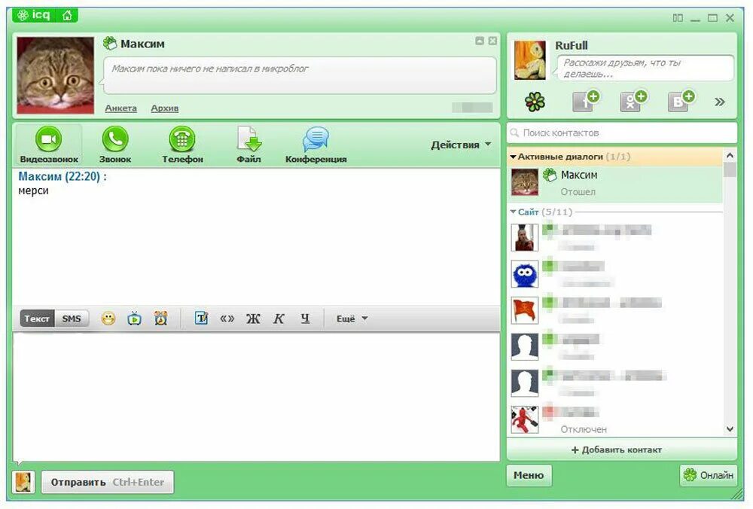Screen dimensions: 753x509
Task: Open the Ещё formatting dropdown
Action: click(x=352, y=319)
